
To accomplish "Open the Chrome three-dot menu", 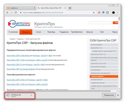I will click(x=118, y=12).
